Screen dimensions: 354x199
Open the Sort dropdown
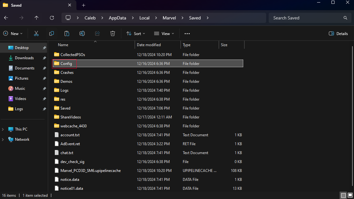pos(136,34)
